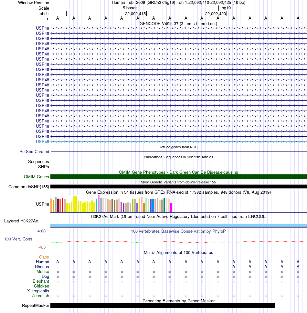Image resolution: width=307 pixels, height=313 pixels.
Task: Open the OMIM Gene Phenotypes track title
Action: (178, 172)
